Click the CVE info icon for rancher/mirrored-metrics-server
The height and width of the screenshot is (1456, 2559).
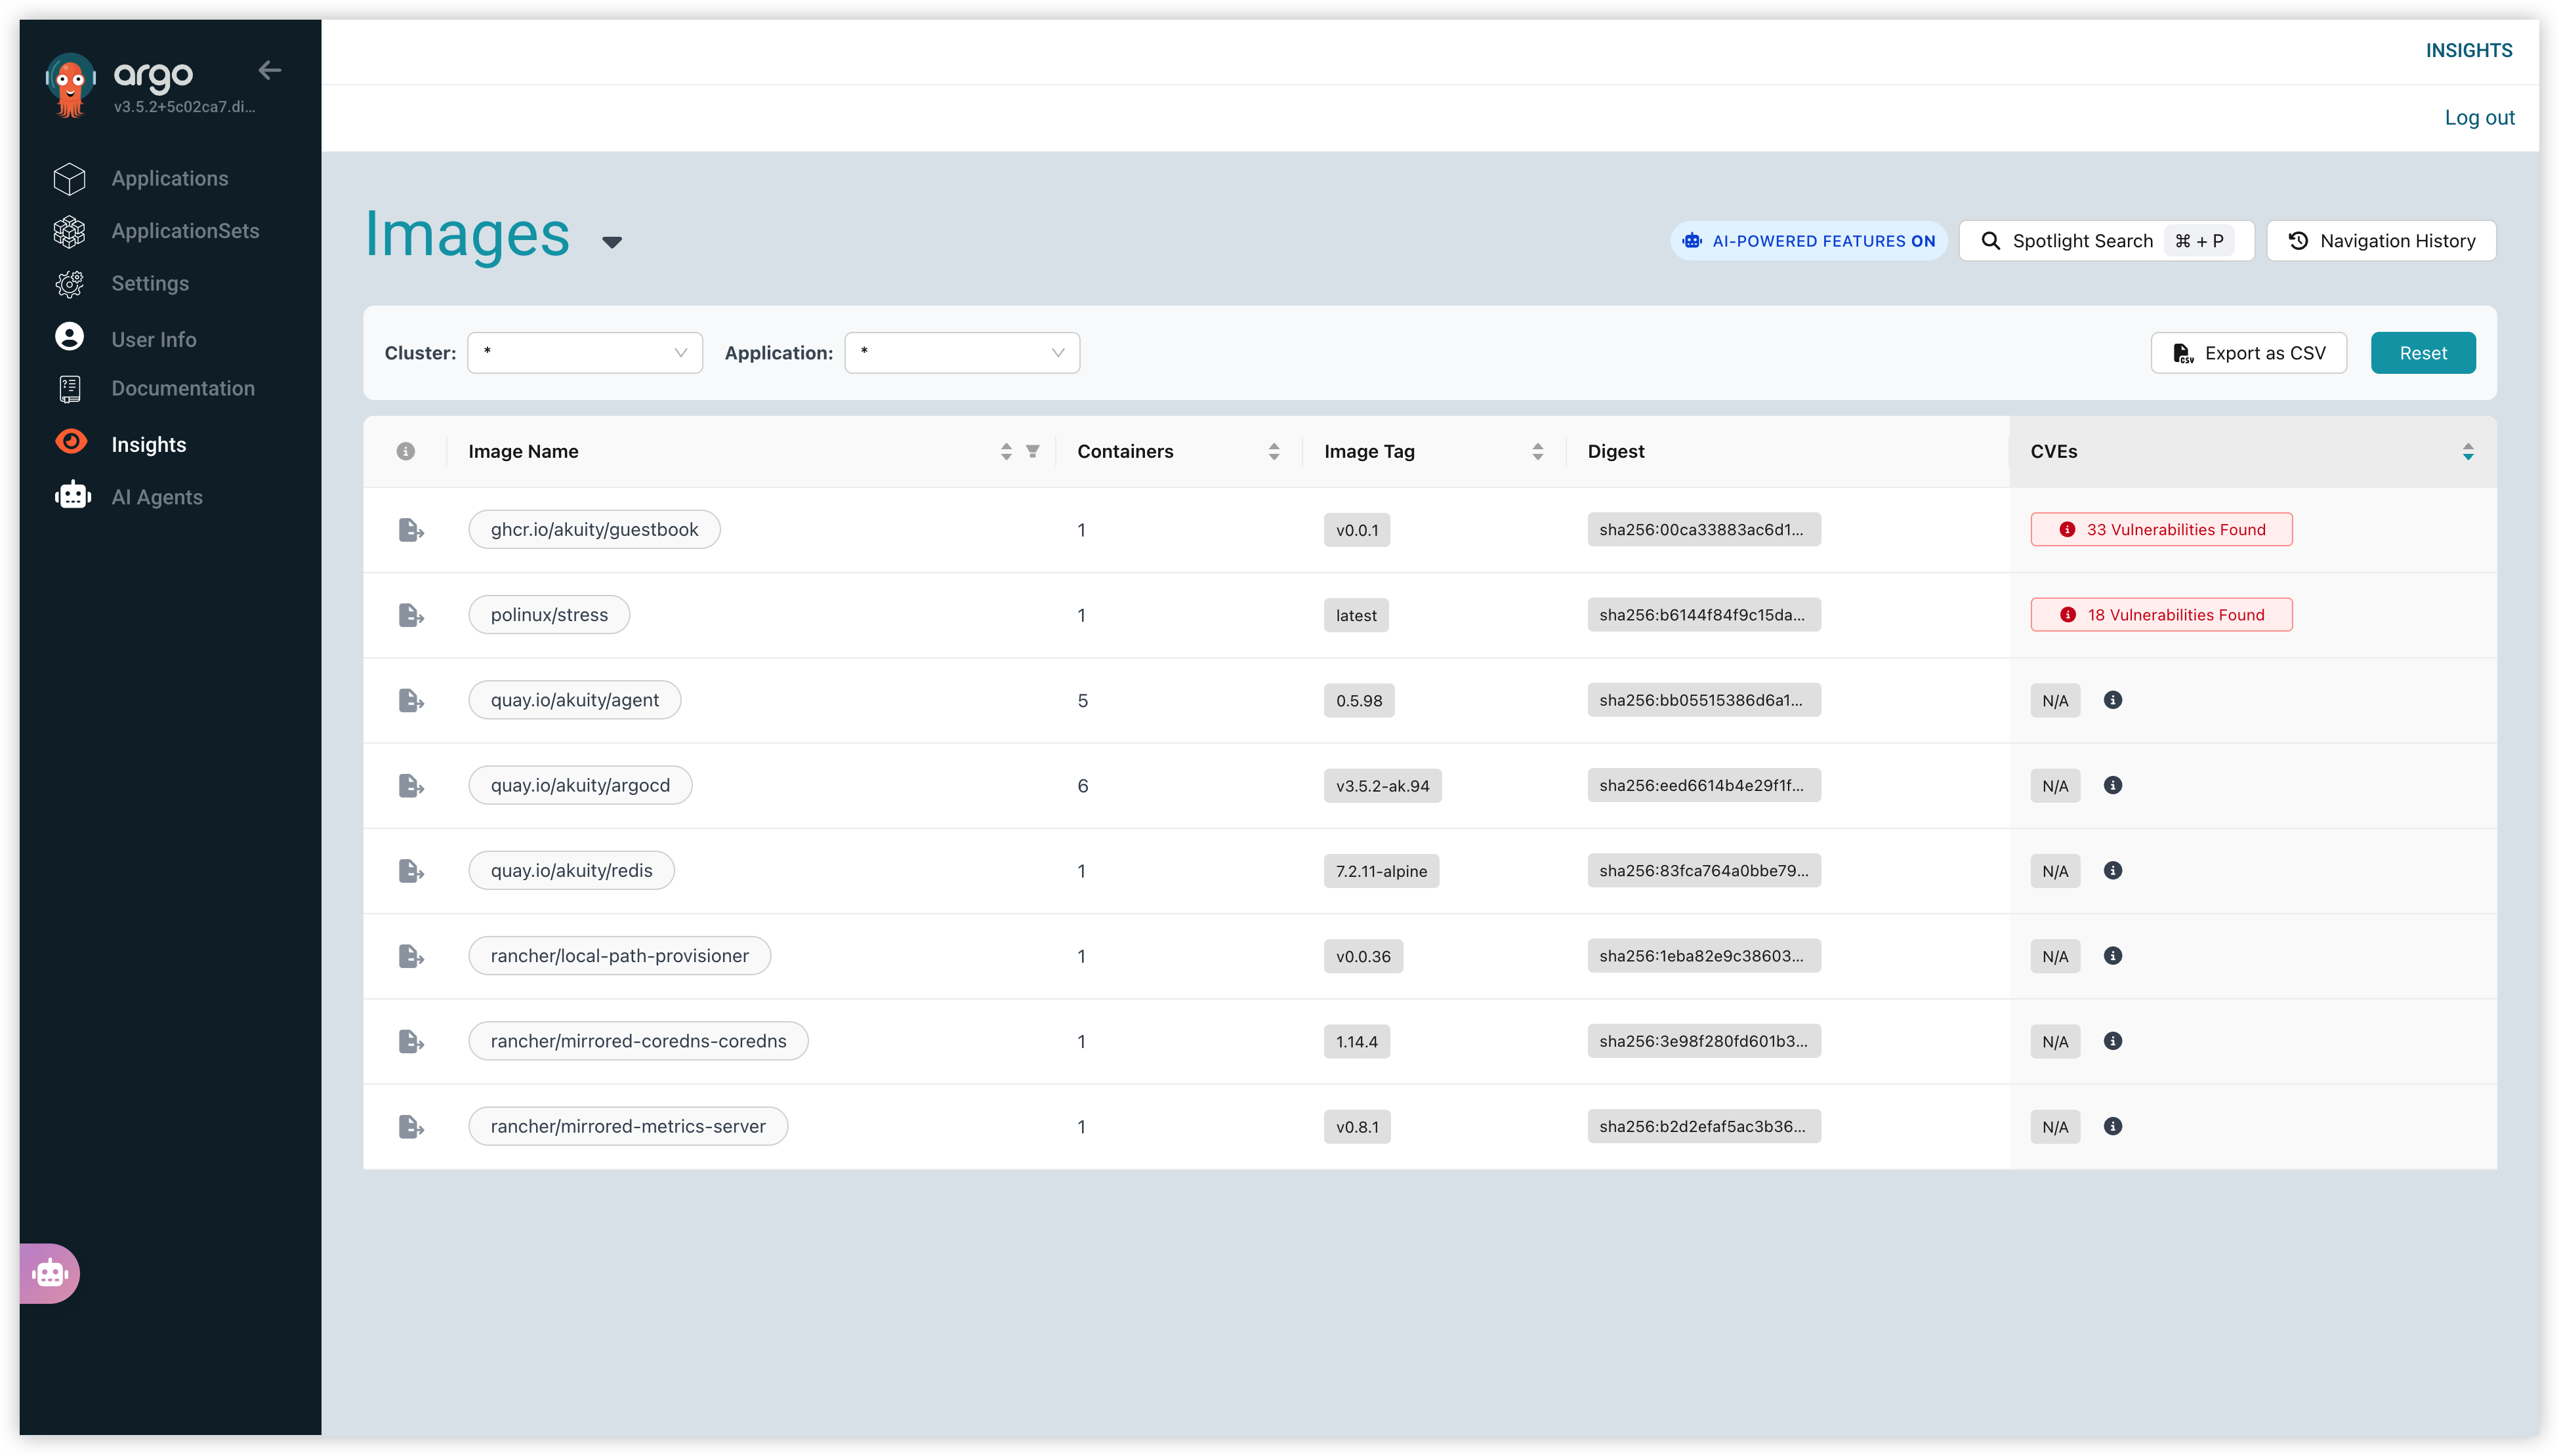coord(2112,1127)
